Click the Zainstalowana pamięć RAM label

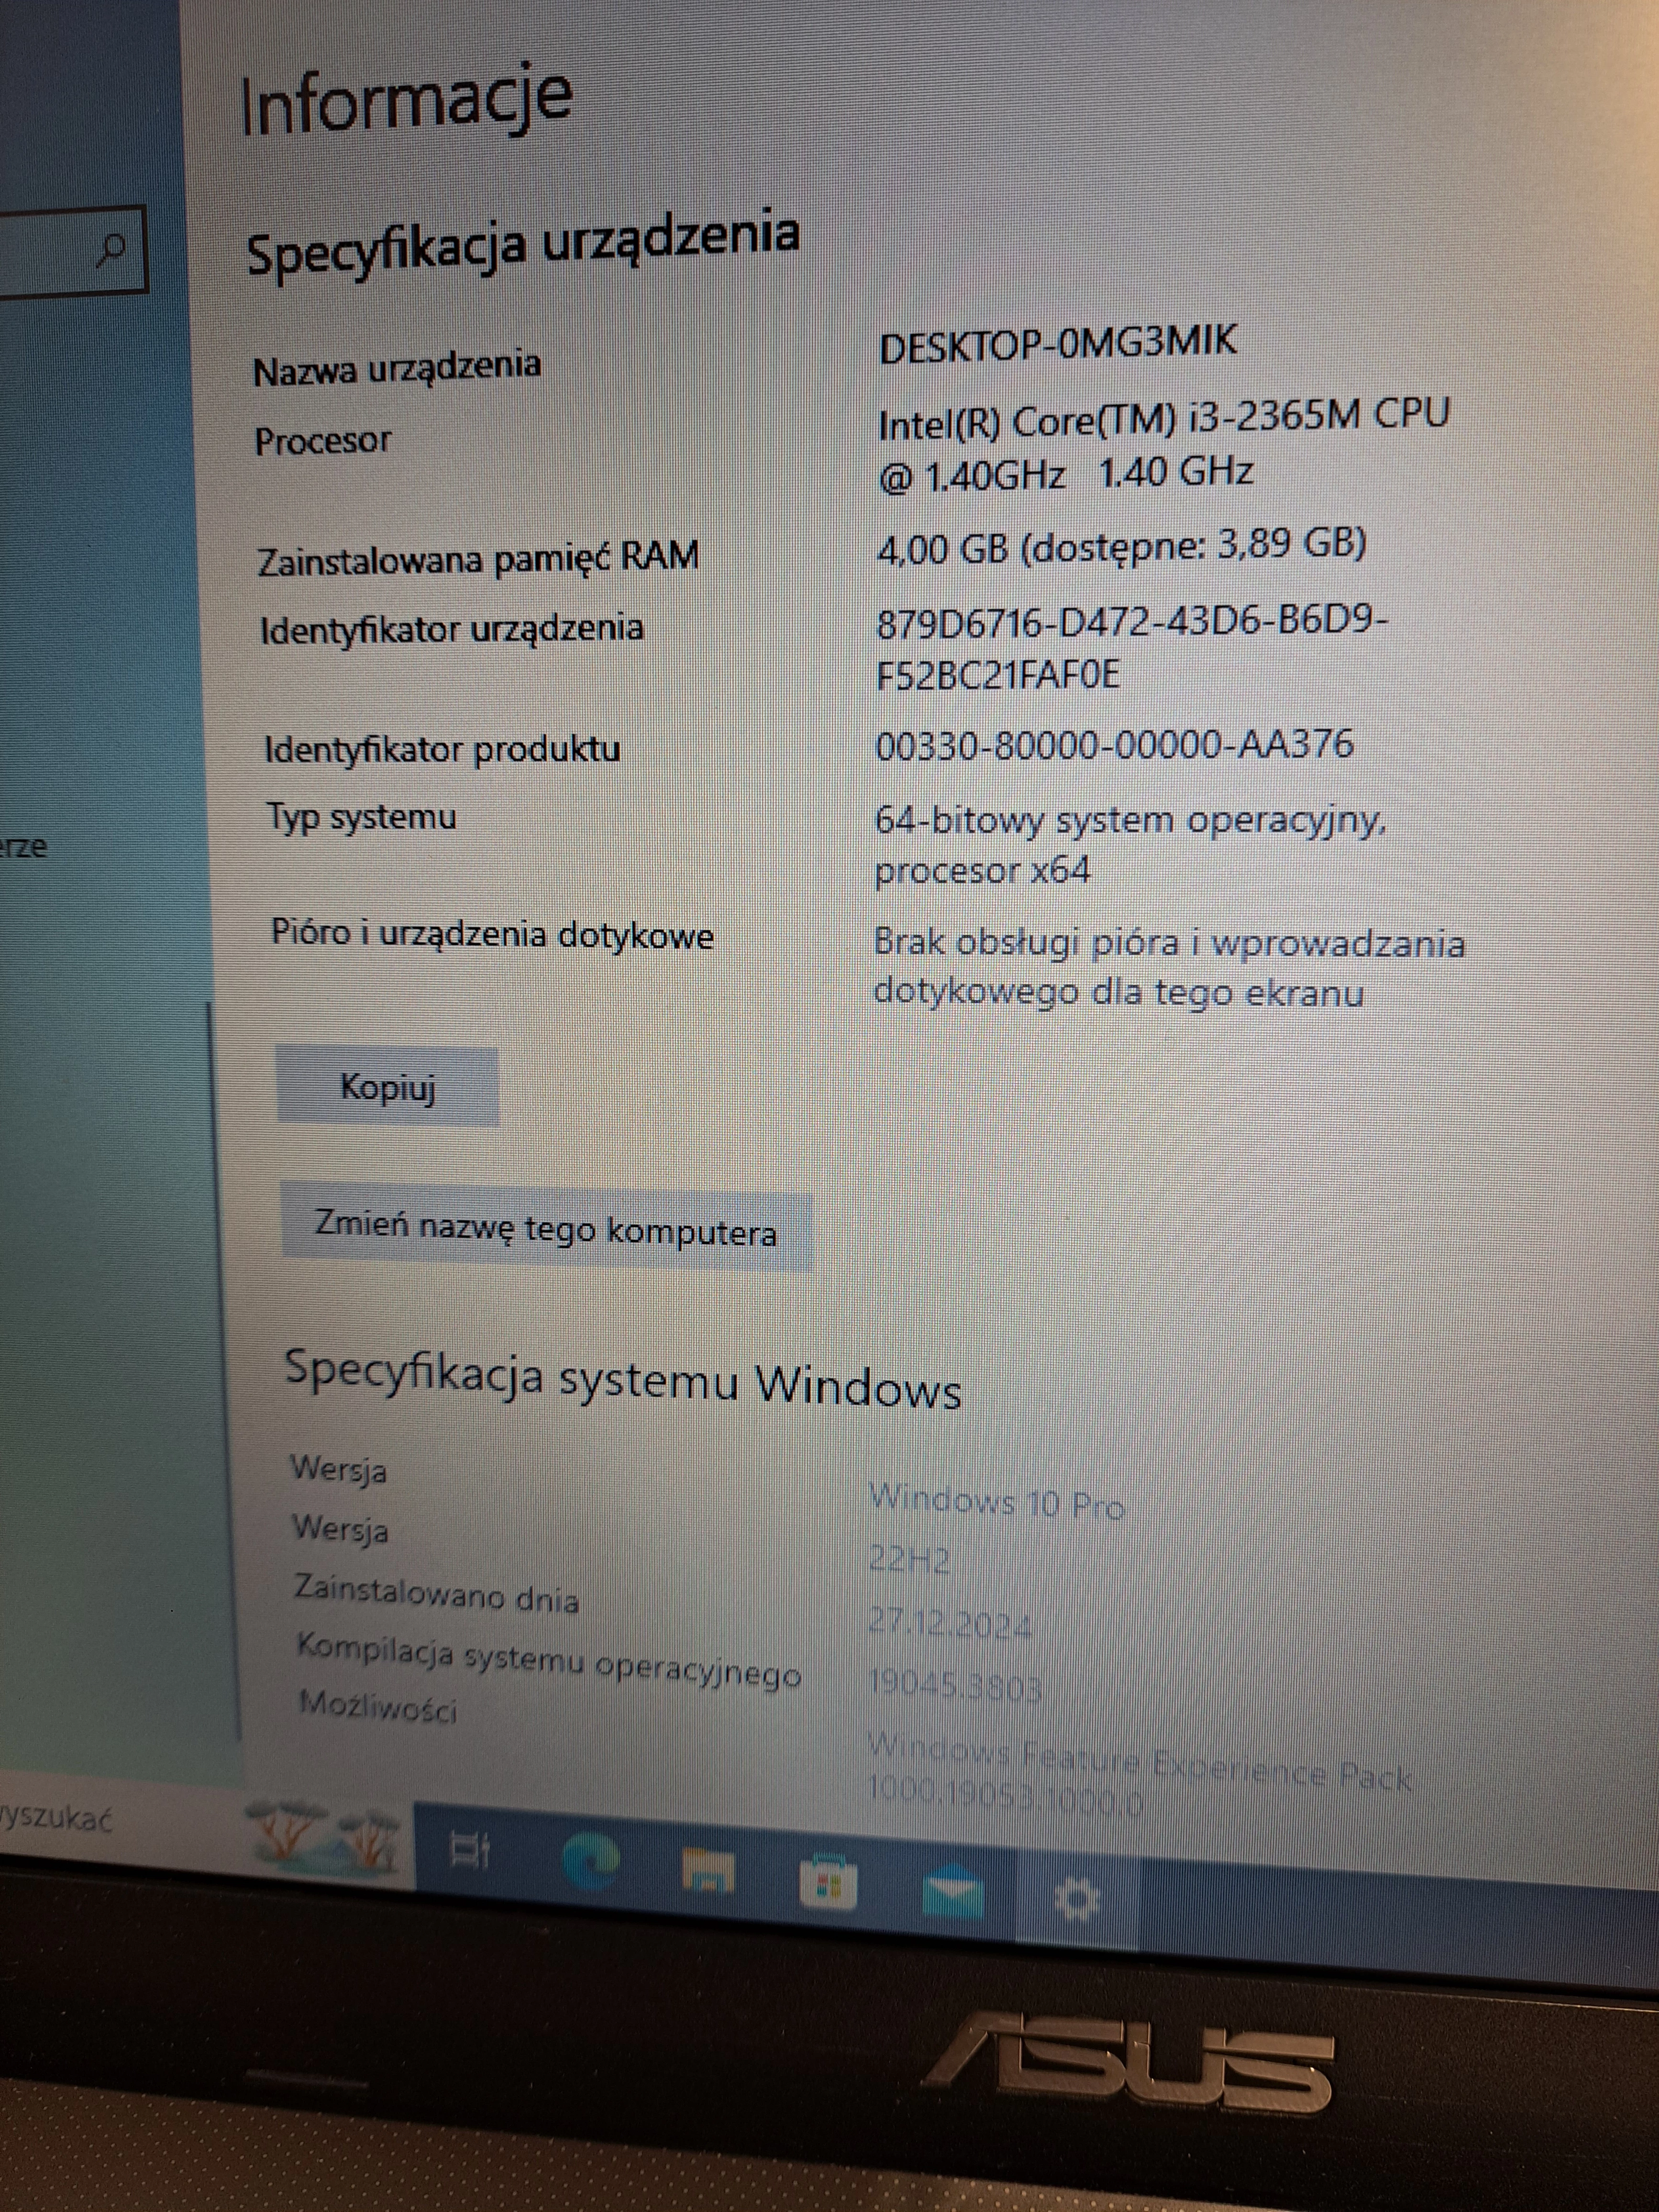point(478,557)
